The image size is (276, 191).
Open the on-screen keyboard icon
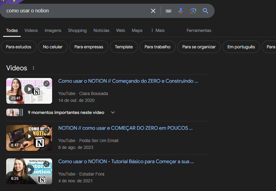[x=168, y=11]
